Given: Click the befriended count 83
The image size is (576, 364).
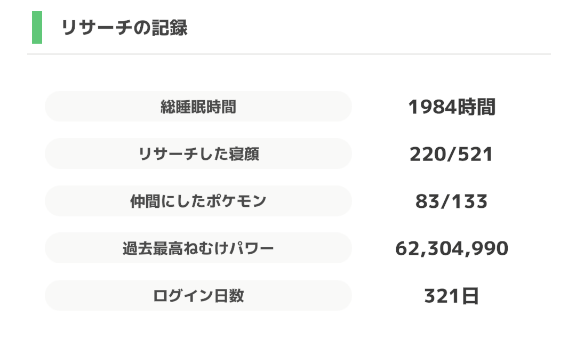Looking at the screenshot, I should point(427,201).
